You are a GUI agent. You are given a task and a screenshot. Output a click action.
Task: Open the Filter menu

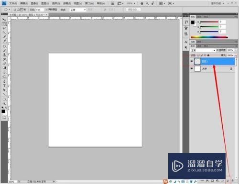click(x=67, y=3)
